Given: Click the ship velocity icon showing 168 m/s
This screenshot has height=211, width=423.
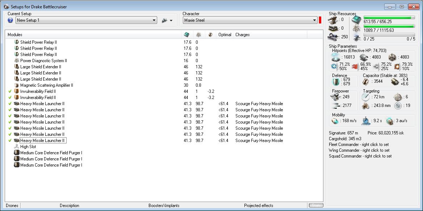Looking at the screenshot, I should pyautogui.click(x=335, y=121).
